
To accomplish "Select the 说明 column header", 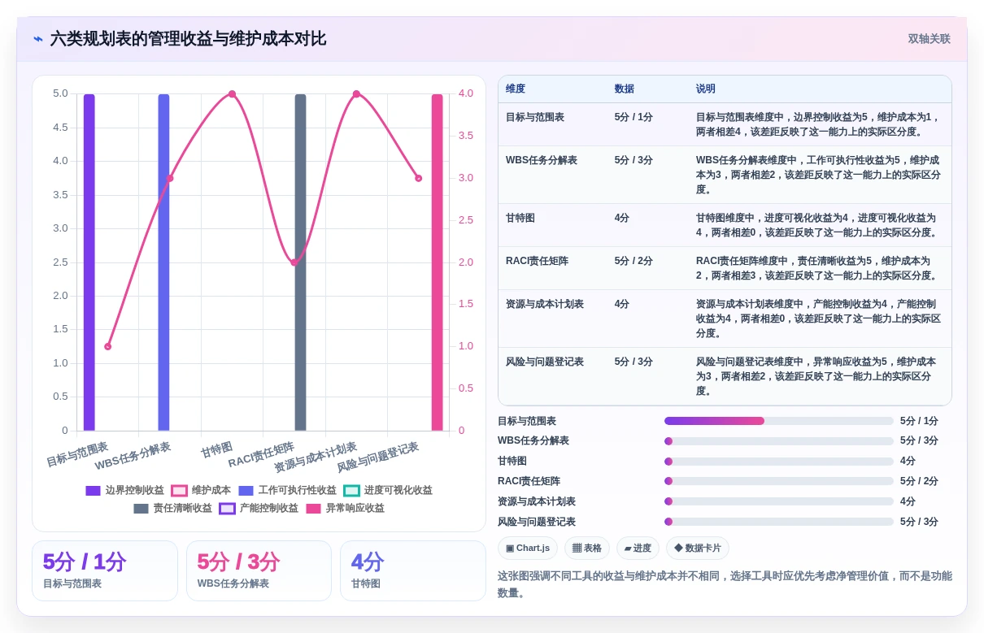I will (x=706, y=89).
